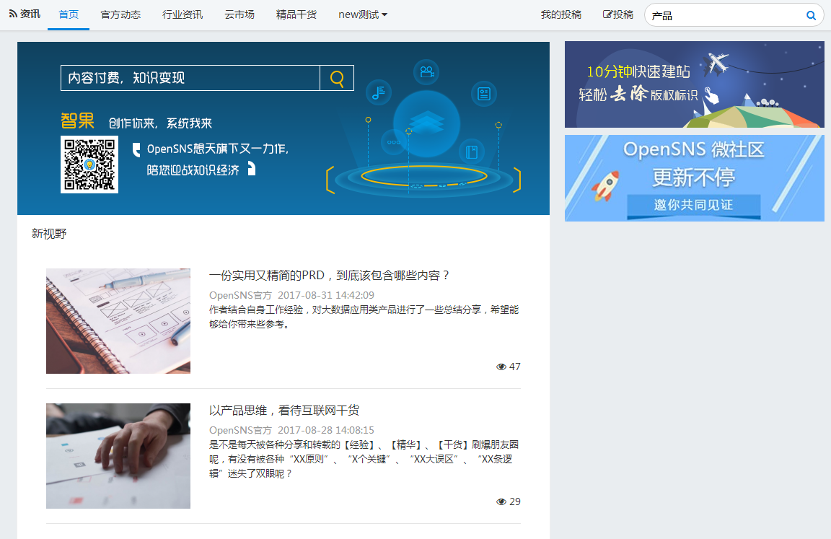Go to 官方动态 section

[x=120, y=15]
